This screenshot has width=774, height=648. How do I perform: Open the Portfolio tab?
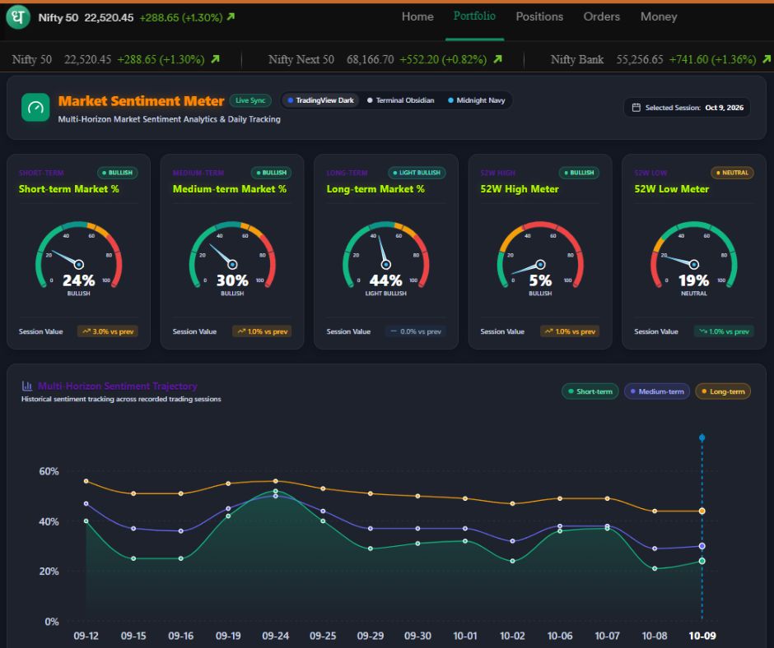tap(474, 16)
